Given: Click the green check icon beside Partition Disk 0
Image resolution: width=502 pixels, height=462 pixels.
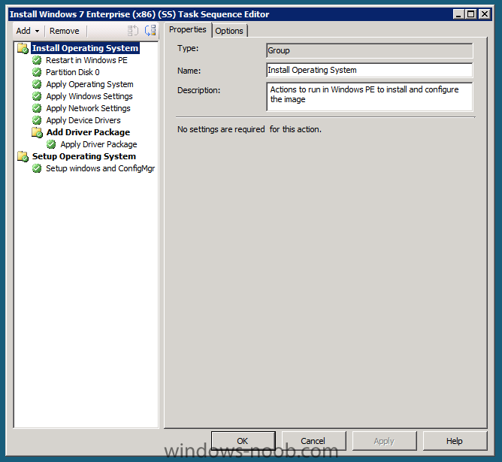Looking at the screenshot, I should pyautogui.click(x=37, y=72).
